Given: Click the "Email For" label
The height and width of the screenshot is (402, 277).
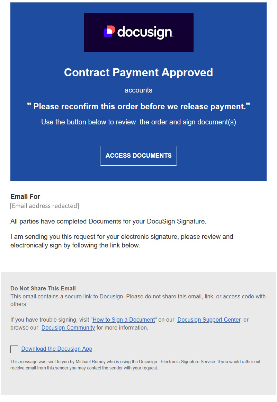Looking at the screenshot, I should click(25, 197).
